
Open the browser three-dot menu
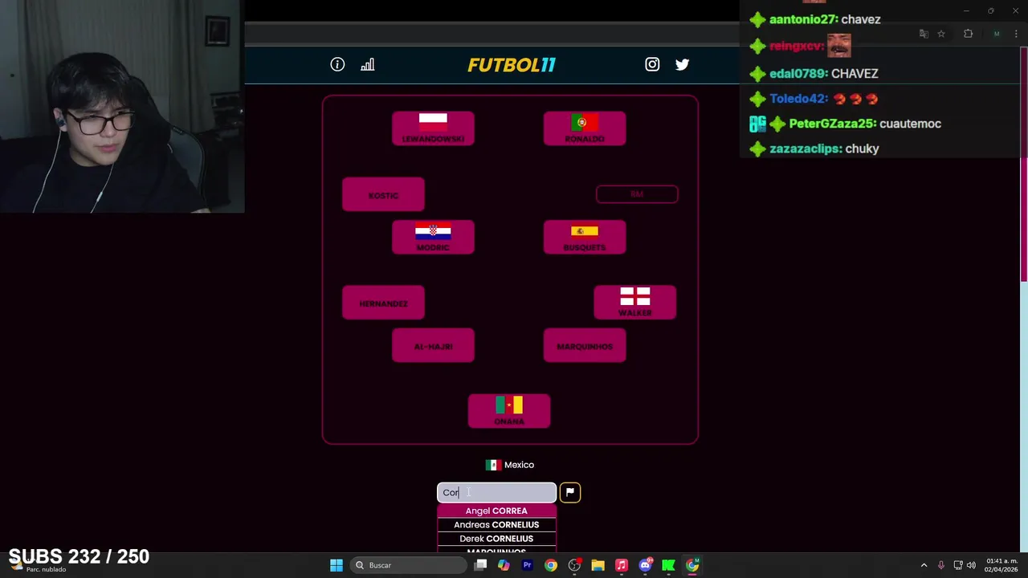1015,34
